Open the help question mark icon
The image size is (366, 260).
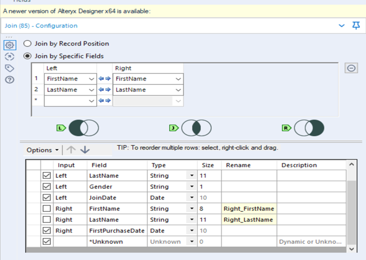pyautogui.click(x=9, y=80)
